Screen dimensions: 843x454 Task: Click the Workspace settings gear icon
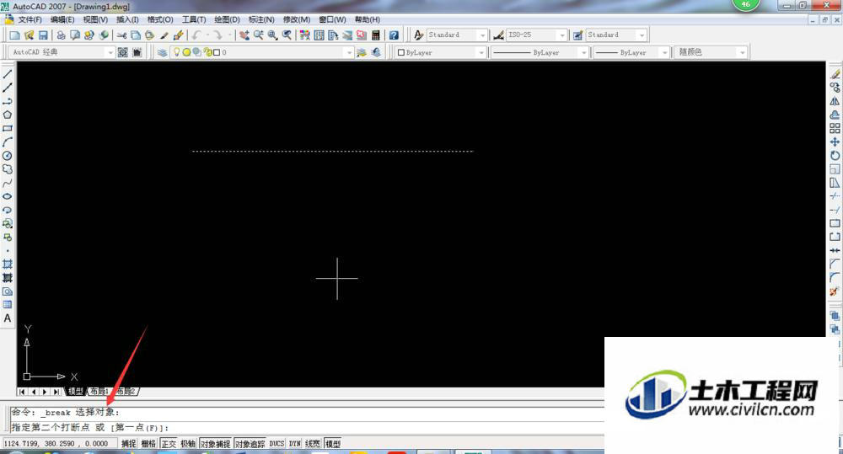click(x=122, y=52)
